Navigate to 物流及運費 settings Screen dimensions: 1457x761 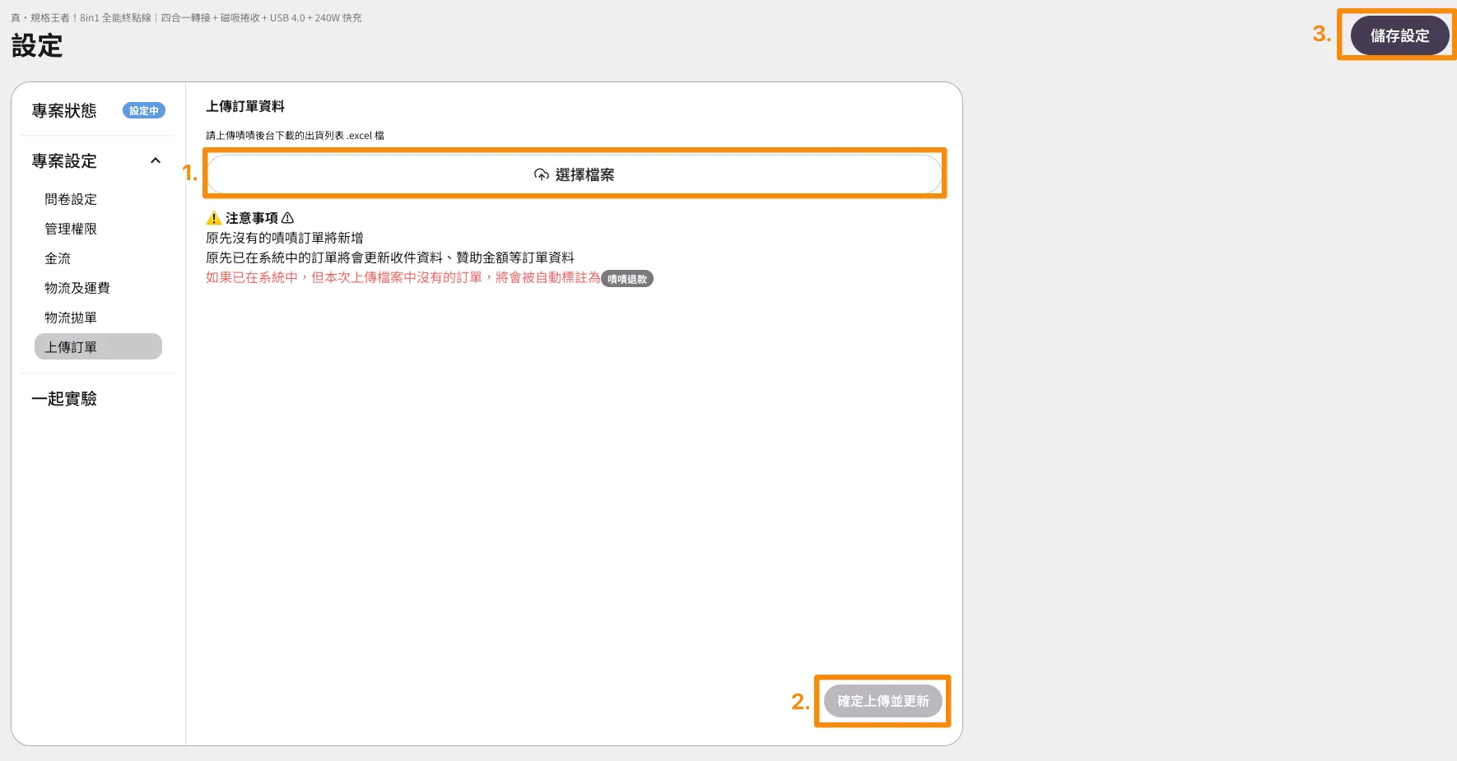coord(77,288)
